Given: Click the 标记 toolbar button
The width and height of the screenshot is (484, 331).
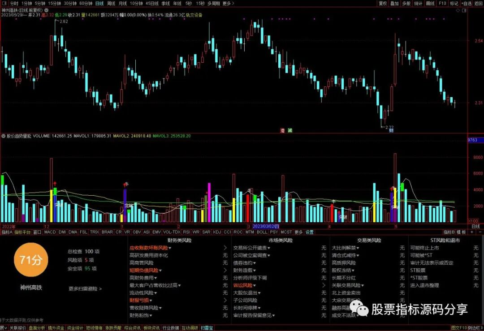Looking at the screenshot, I should coord(454,4).
